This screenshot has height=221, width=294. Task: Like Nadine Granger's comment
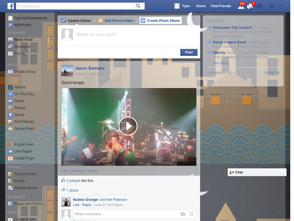[76, 205]
